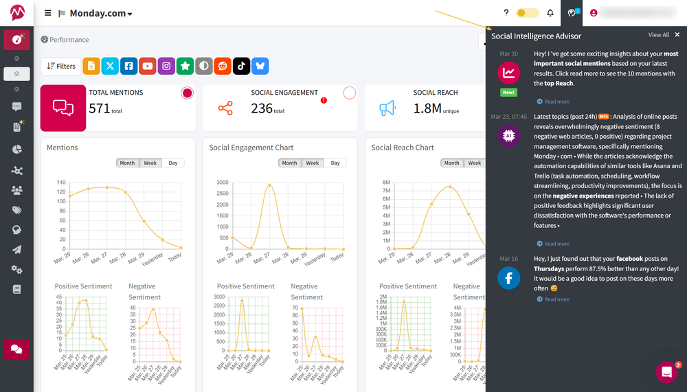This screenshot has width=687, height=392.
Task: Click the Mediatoolkit logo in top-left corner
Action: [x=17, y=13]
